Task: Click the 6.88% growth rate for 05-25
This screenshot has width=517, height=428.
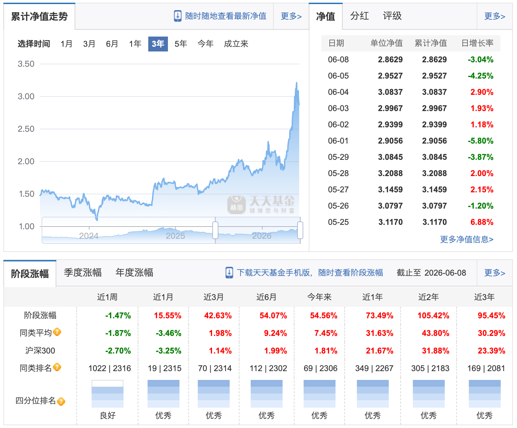Action: [x=482, y=222]
